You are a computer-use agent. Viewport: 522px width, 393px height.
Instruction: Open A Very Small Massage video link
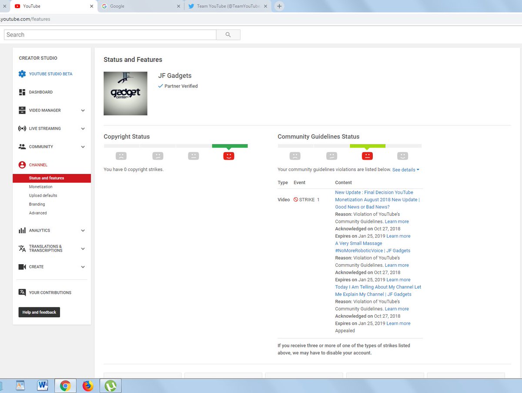point(373,247)
